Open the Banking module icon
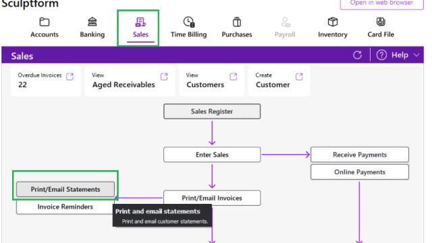432x243 pixels. point(92,22)
